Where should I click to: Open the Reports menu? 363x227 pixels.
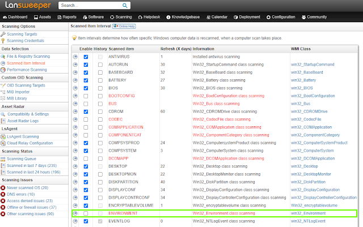tap(67, 17)
